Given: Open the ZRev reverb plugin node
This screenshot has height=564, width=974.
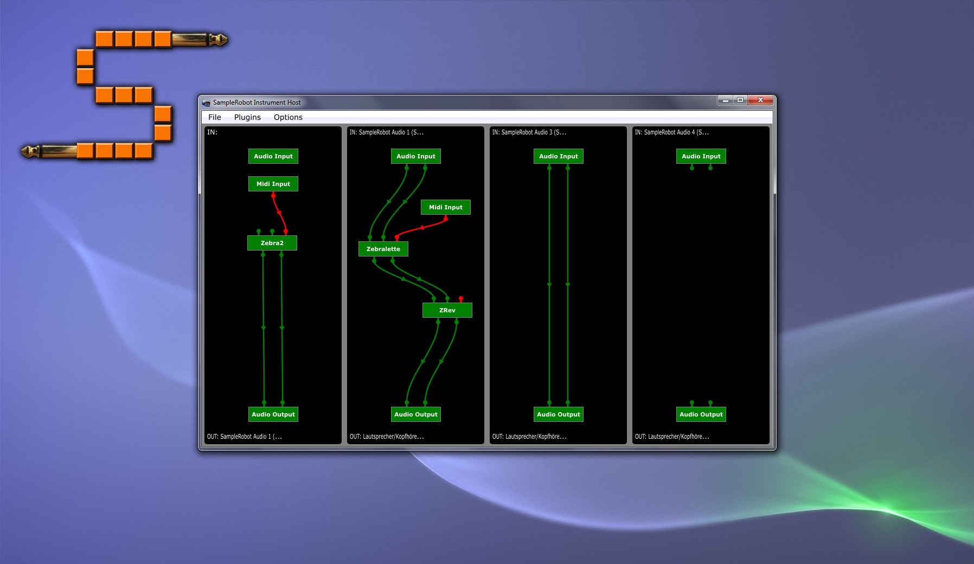Looking at the screenshot, I should (x=447, y=310).
